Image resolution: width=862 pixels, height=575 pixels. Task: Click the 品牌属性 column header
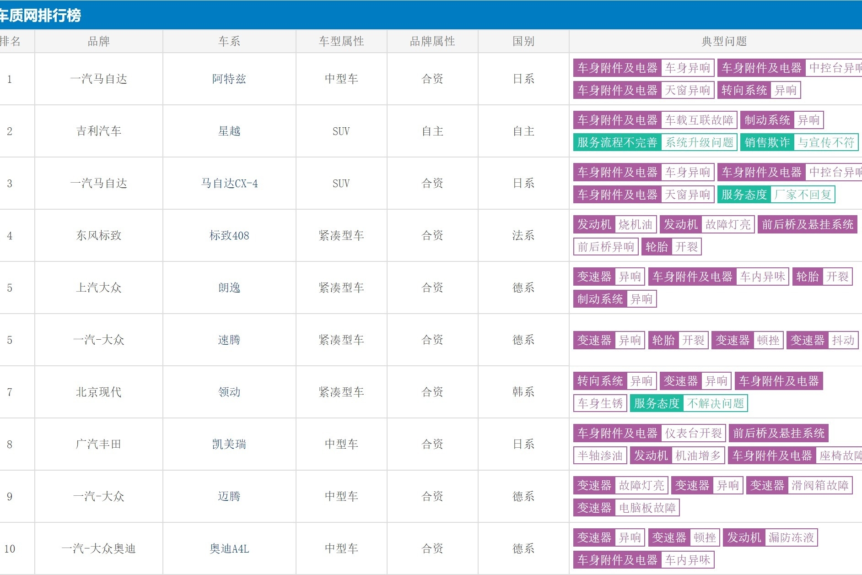click(x=432, y=42)
